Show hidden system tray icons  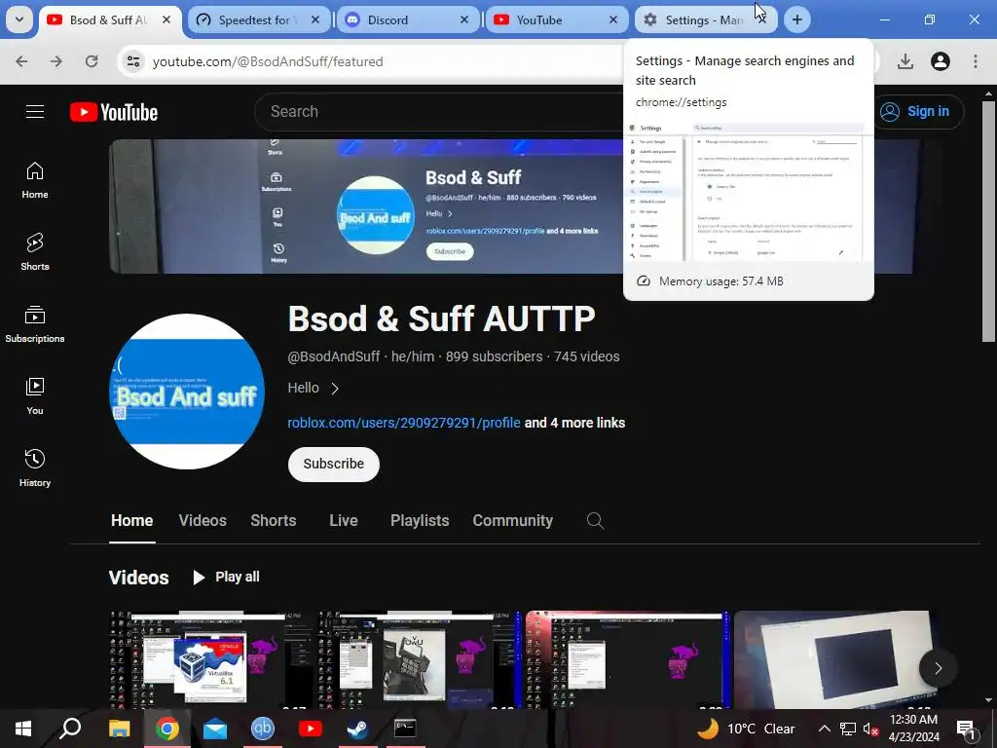pos(824,729)
